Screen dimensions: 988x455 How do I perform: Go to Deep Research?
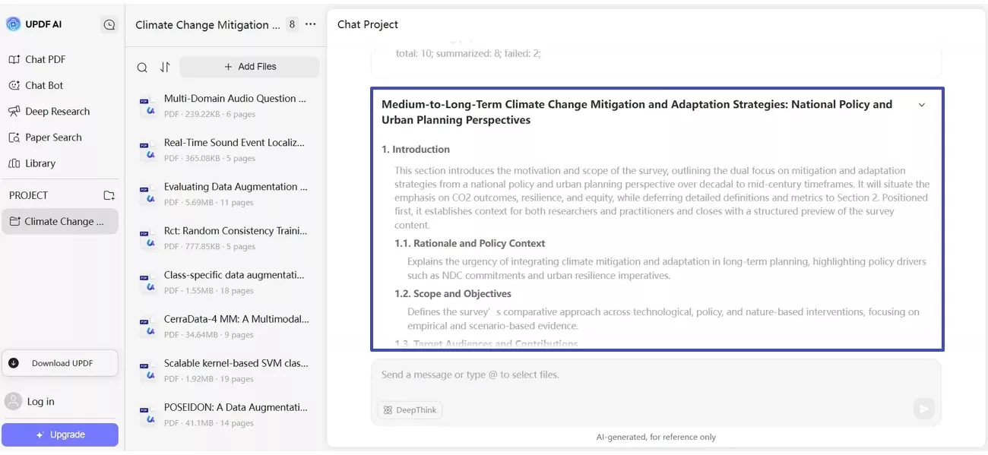point(57,111)
